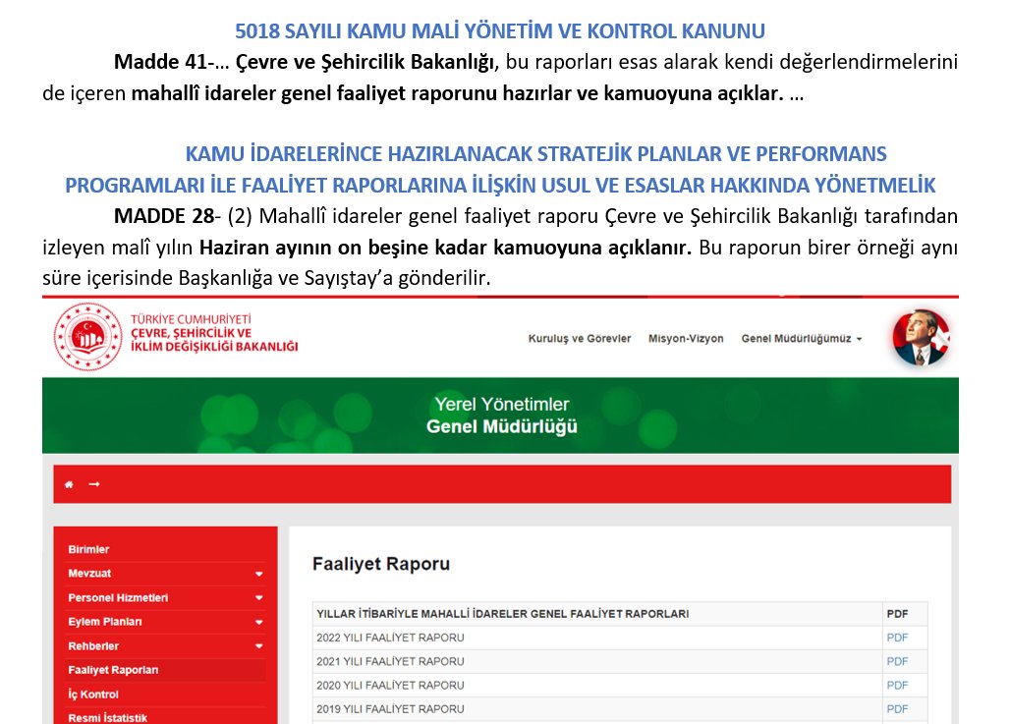The image size is (1010, 724).
Task: Expand the Rehberler sidebar section
Action: (x=257, y=645)
